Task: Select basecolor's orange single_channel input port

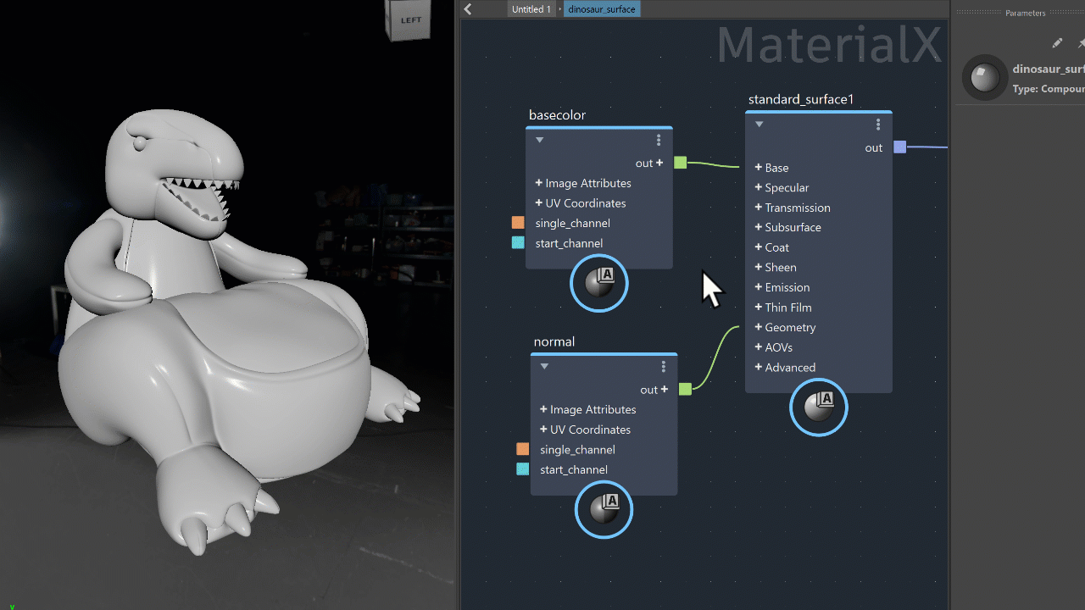Action: [x=518, y=223]
